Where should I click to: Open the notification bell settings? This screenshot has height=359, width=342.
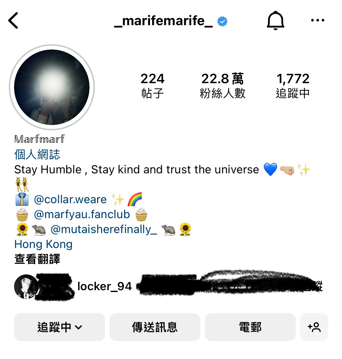(x=275, y=20)
